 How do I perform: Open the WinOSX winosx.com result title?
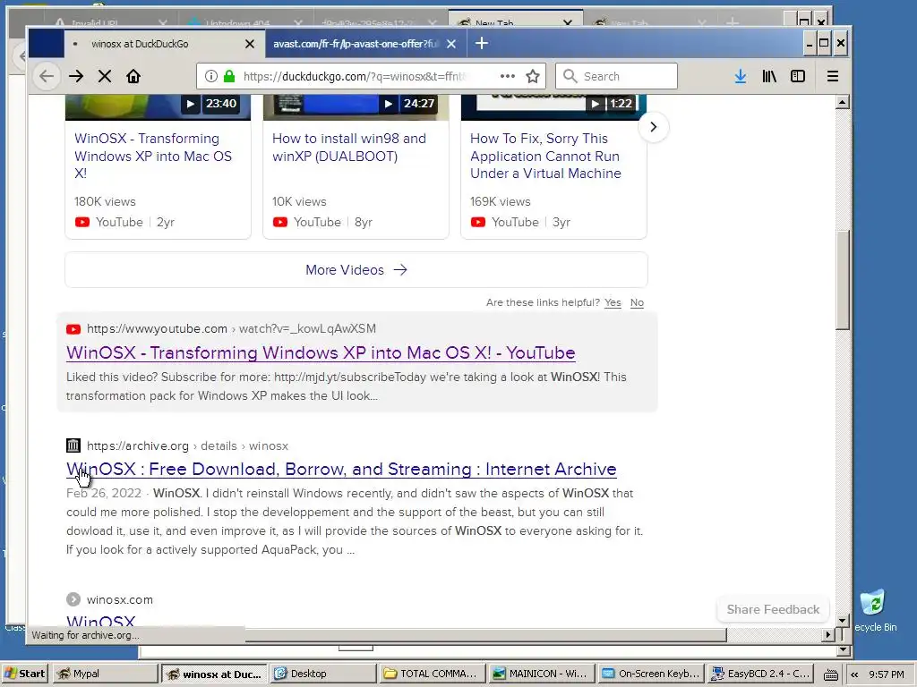[100, 622]
